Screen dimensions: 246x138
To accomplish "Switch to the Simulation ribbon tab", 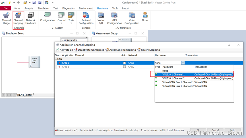I will 43,8.
